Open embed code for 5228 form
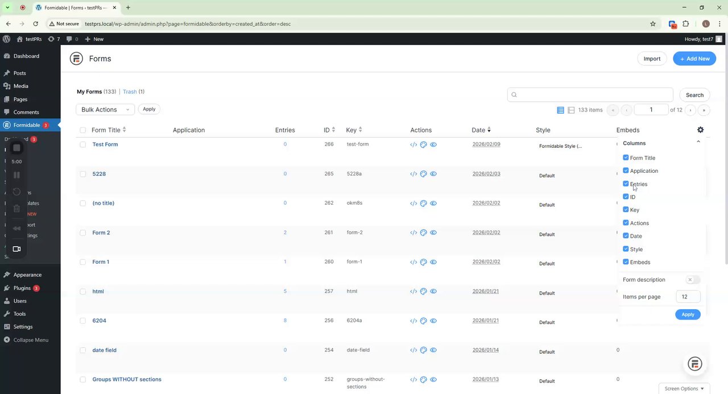This screenshot has height=394, width=728. 413,174
